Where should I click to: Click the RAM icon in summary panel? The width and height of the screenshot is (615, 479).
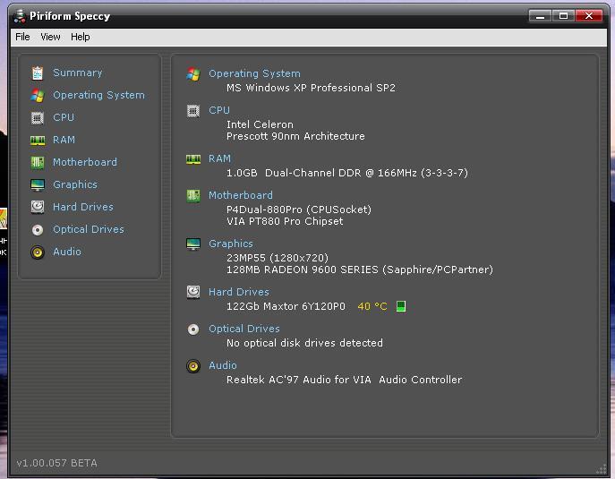tap(193, 159)
